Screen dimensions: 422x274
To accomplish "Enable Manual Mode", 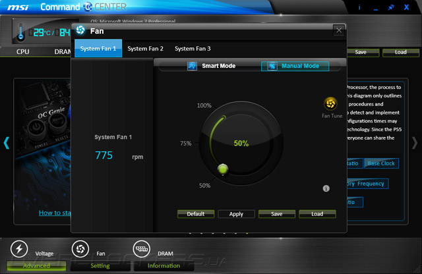I will [295, 66].
